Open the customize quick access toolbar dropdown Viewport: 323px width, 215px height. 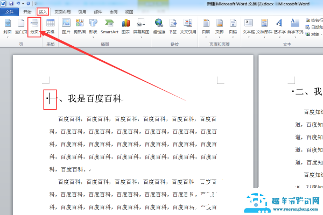(36, 4)
